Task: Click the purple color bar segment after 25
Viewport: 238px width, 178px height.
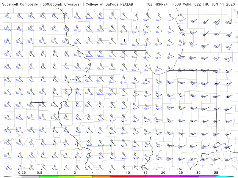Action: (190, 177)
